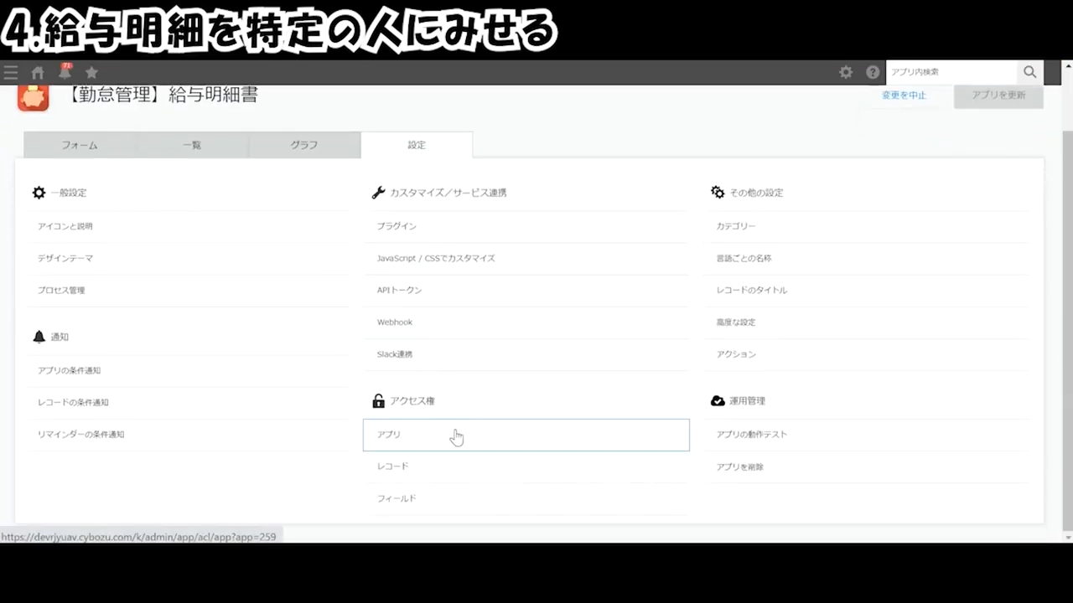Click in the アプリ内検索 search field
The image size is (1073, 603).
(x=951, y=72)
